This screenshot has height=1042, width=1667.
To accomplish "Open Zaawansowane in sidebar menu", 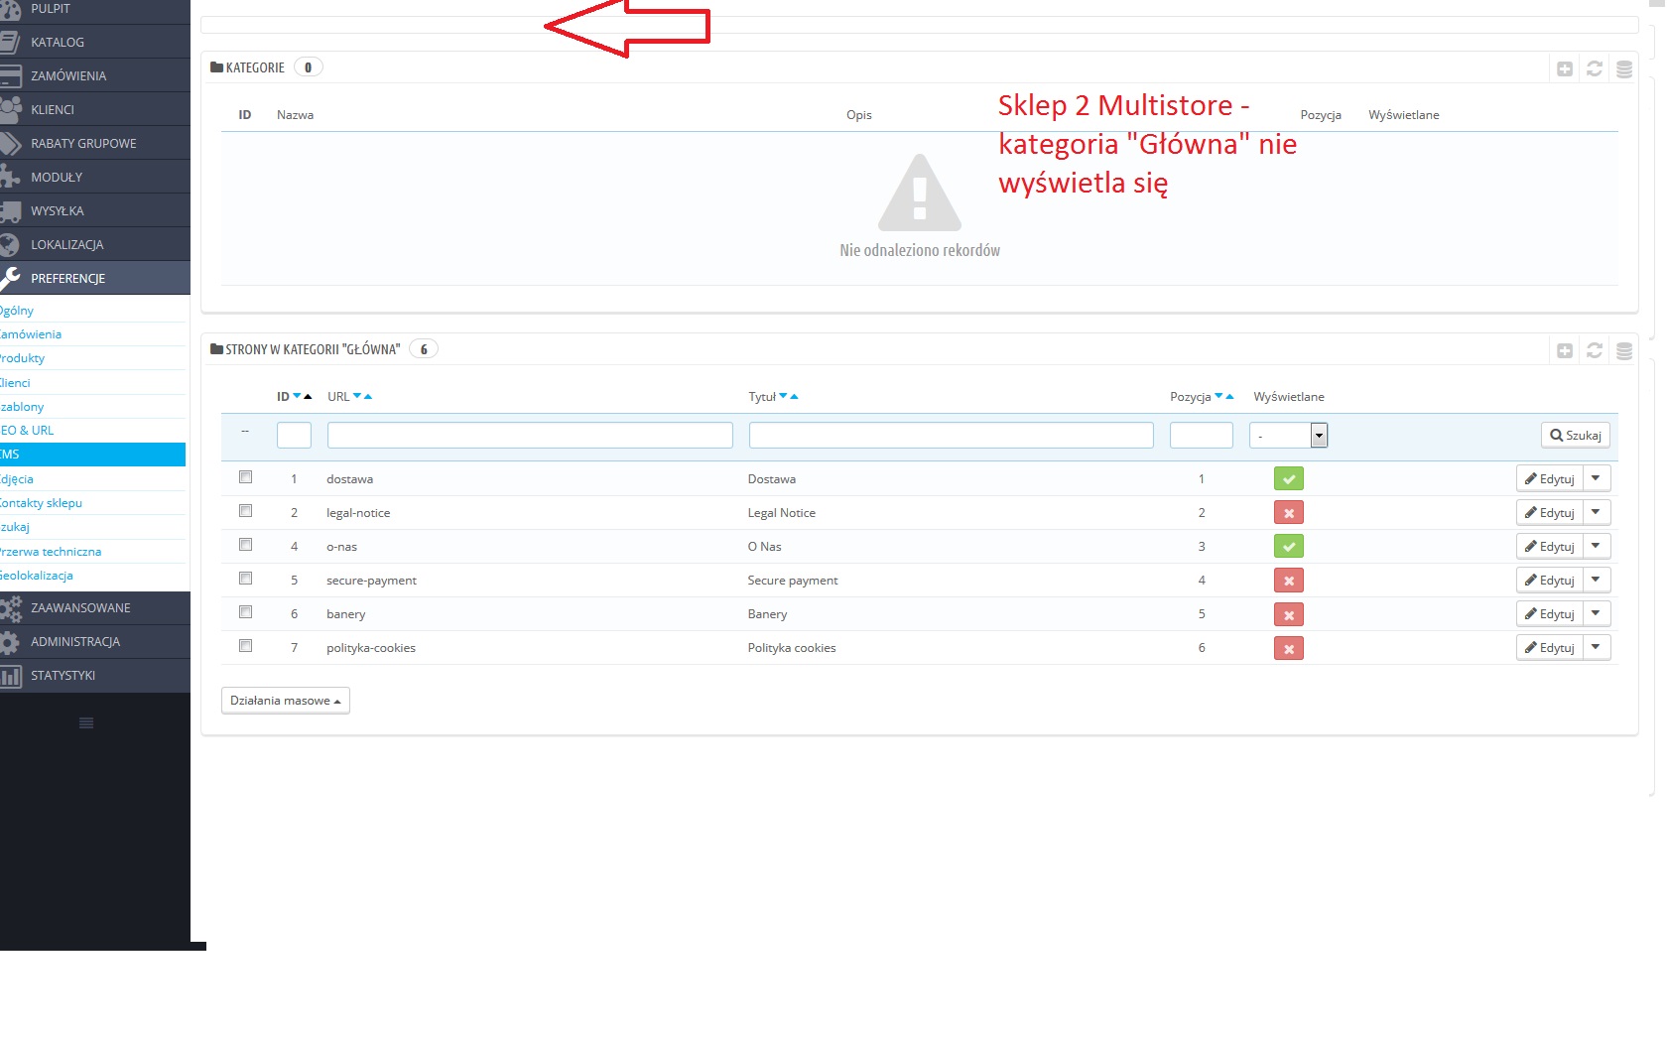I will click(95, 608).
